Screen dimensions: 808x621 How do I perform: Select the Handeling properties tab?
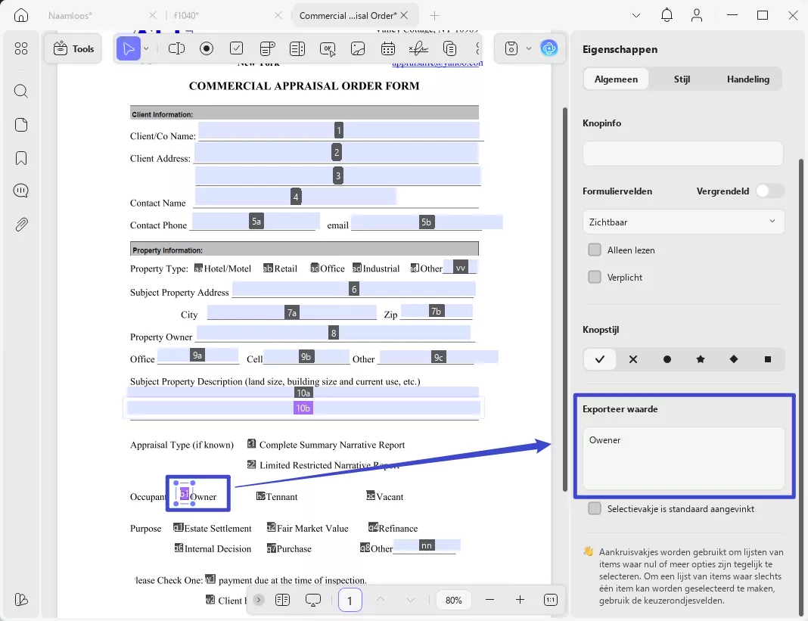pos(747,79)
